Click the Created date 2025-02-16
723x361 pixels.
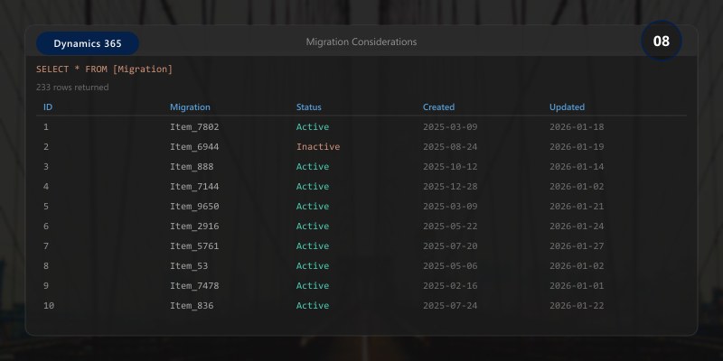[x=450, y=285]
